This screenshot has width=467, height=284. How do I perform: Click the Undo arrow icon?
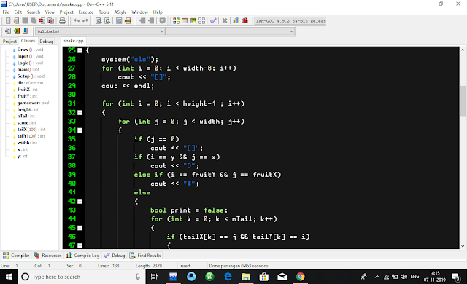77,21
